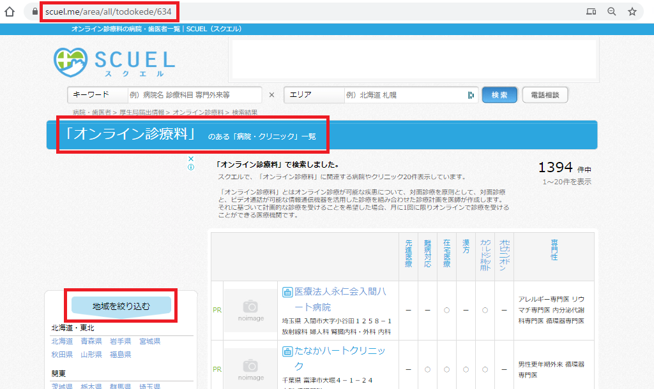Click the area field location icon
Screen dimensions: 654x389
(x=471, y=95)
